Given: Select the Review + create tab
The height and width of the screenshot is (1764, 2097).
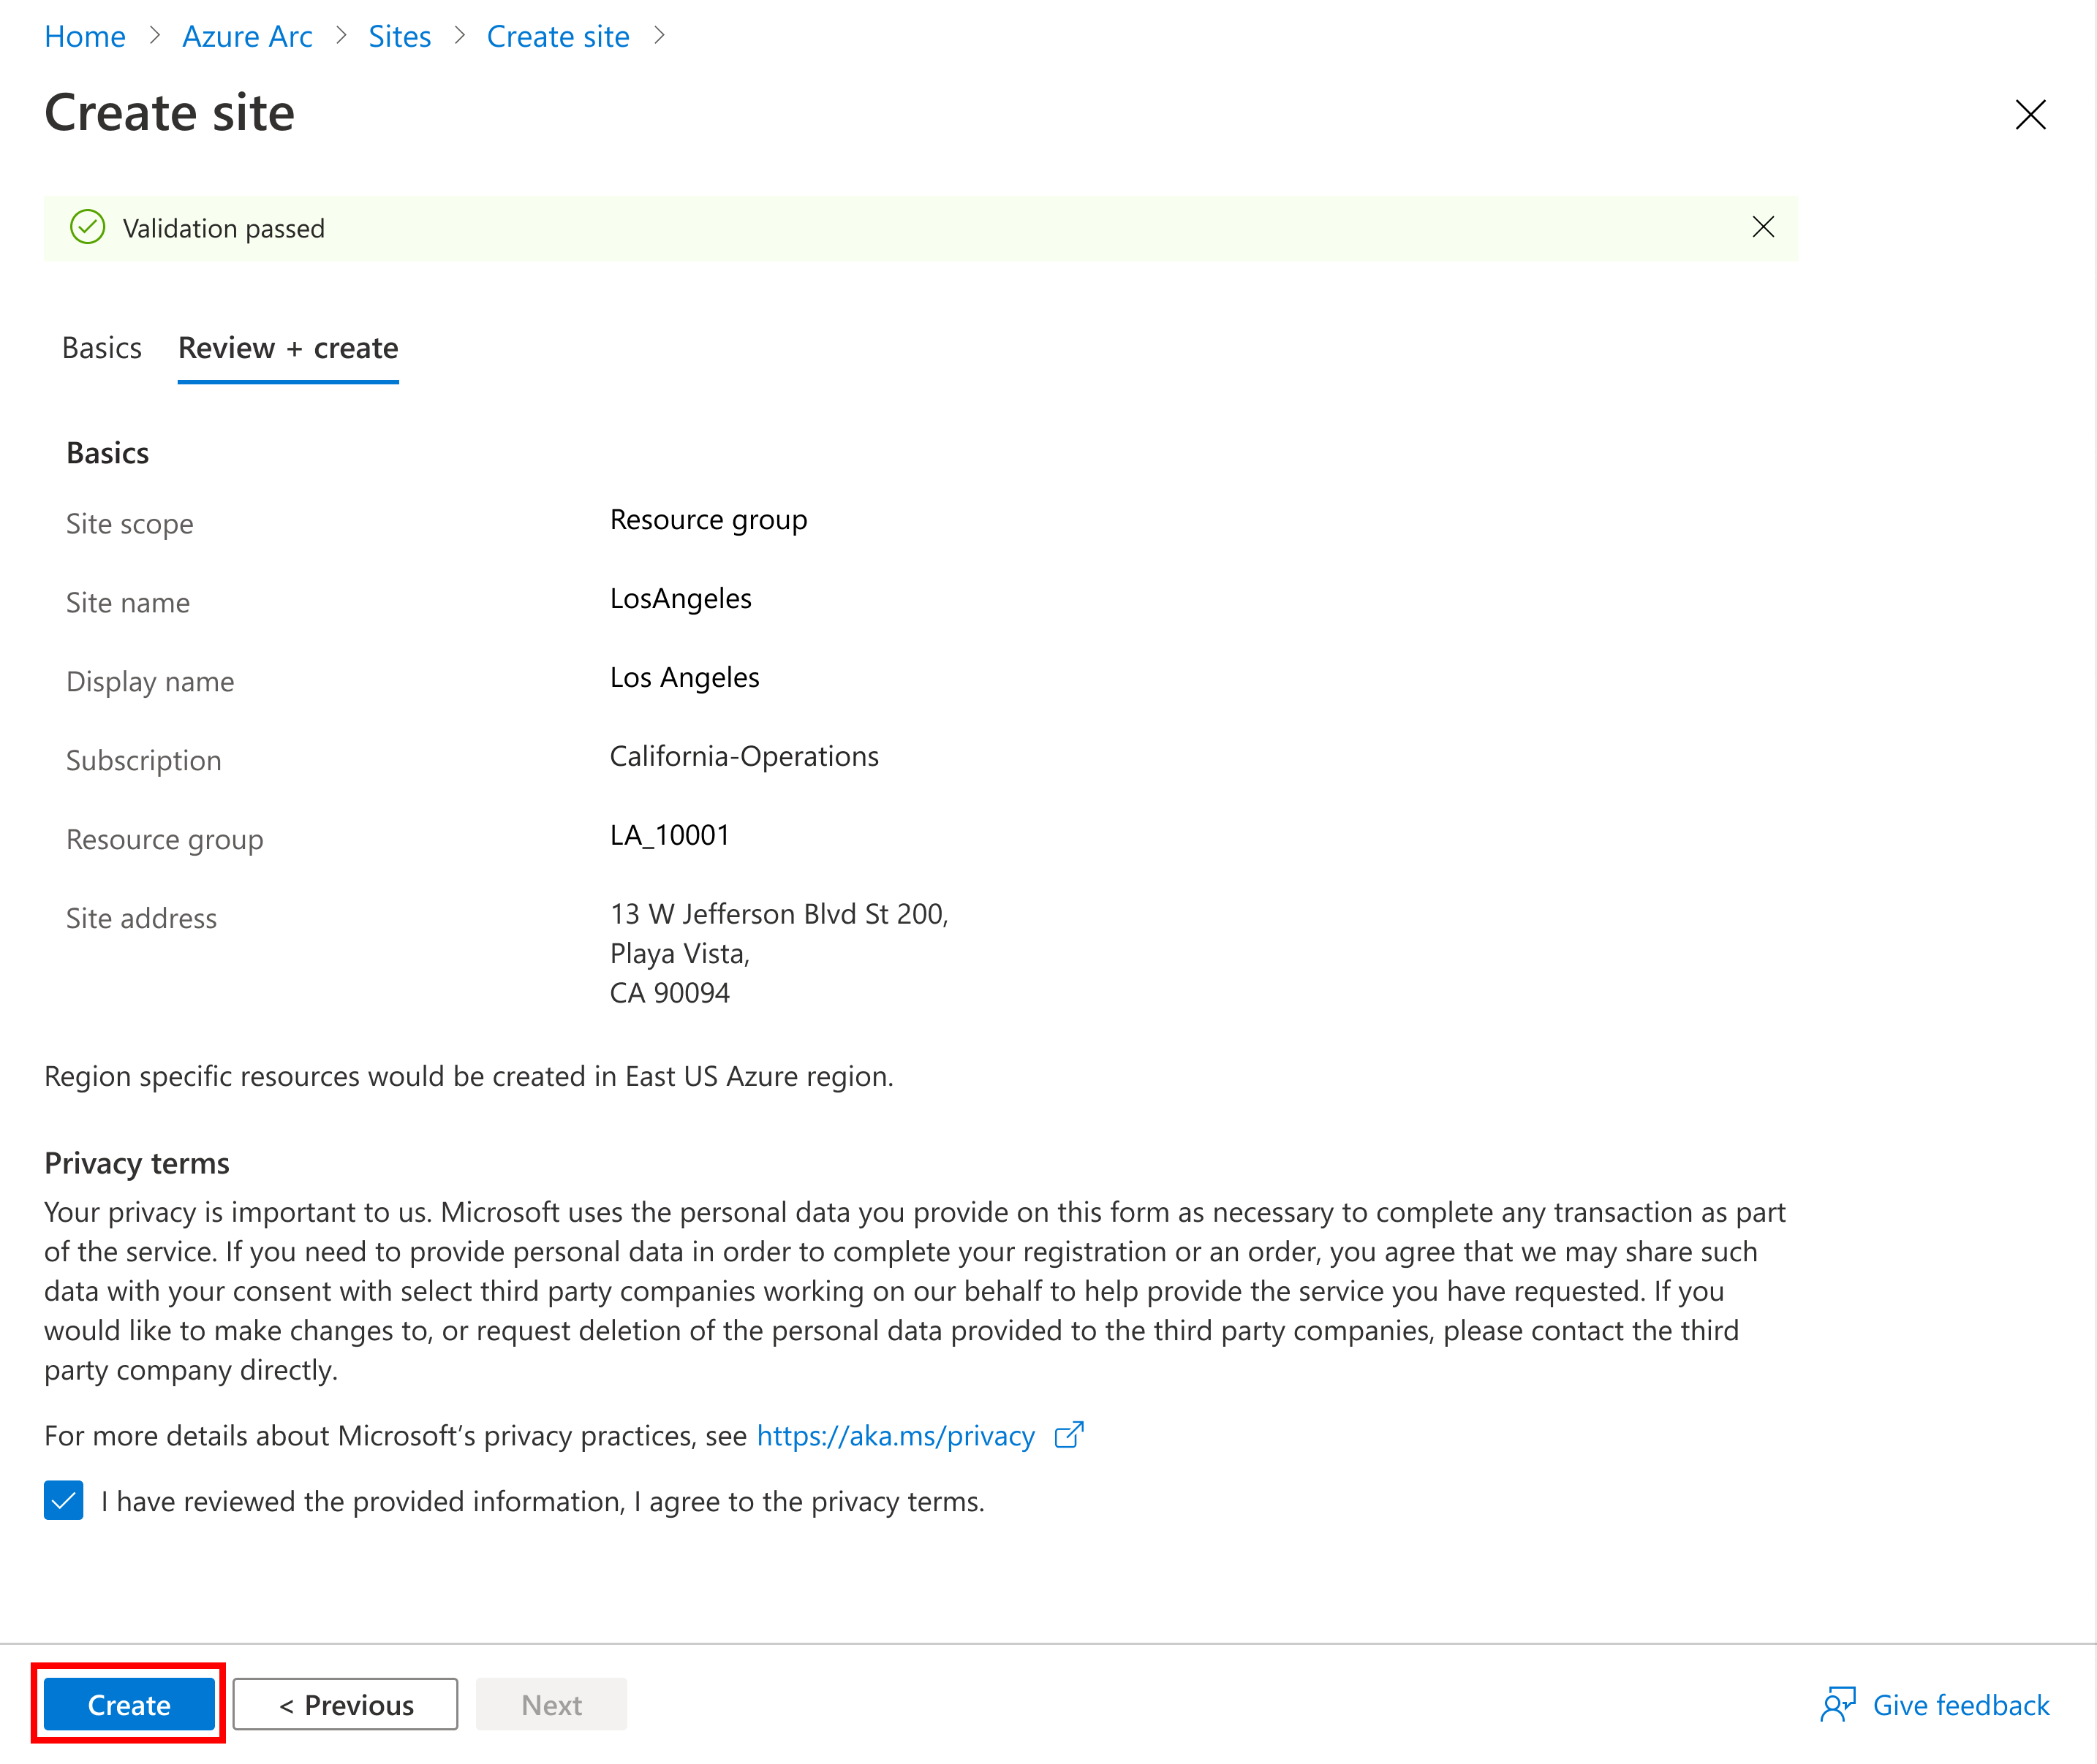Looking at the screenshot, I should point(289,346).
